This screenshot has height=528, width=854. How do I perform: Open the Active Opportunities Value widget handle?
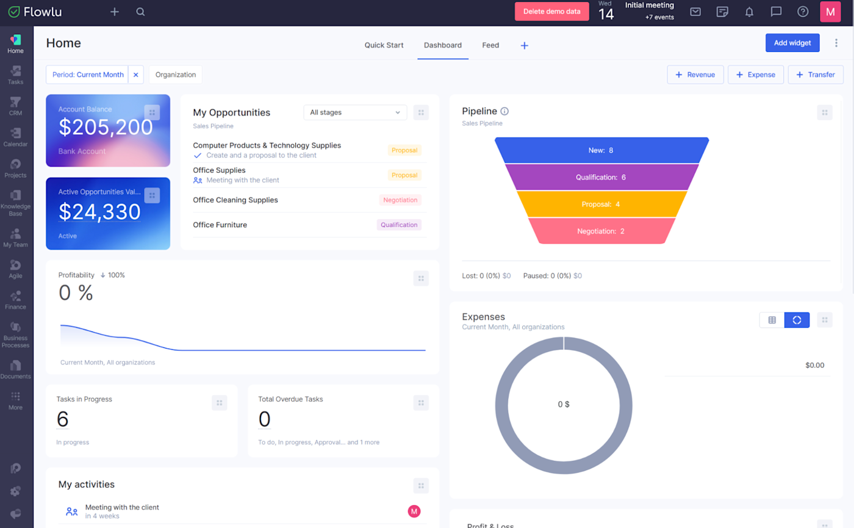[x=152, y=195]
